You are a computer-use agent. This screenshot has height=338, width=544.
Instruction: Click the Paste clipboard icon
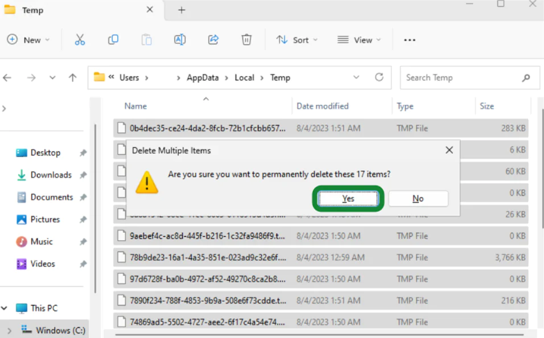[146, 40]
